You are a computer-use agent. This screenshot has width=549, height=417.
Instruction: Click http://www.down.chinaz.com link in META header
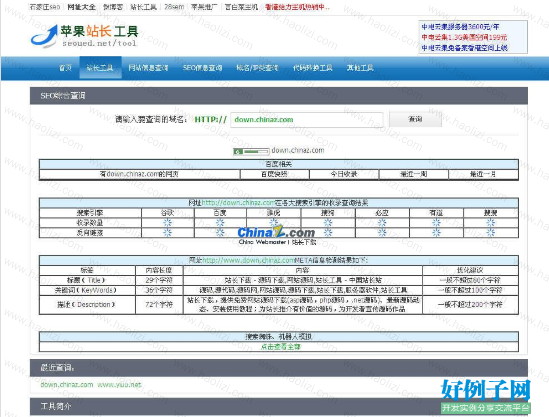pos(249,260)
